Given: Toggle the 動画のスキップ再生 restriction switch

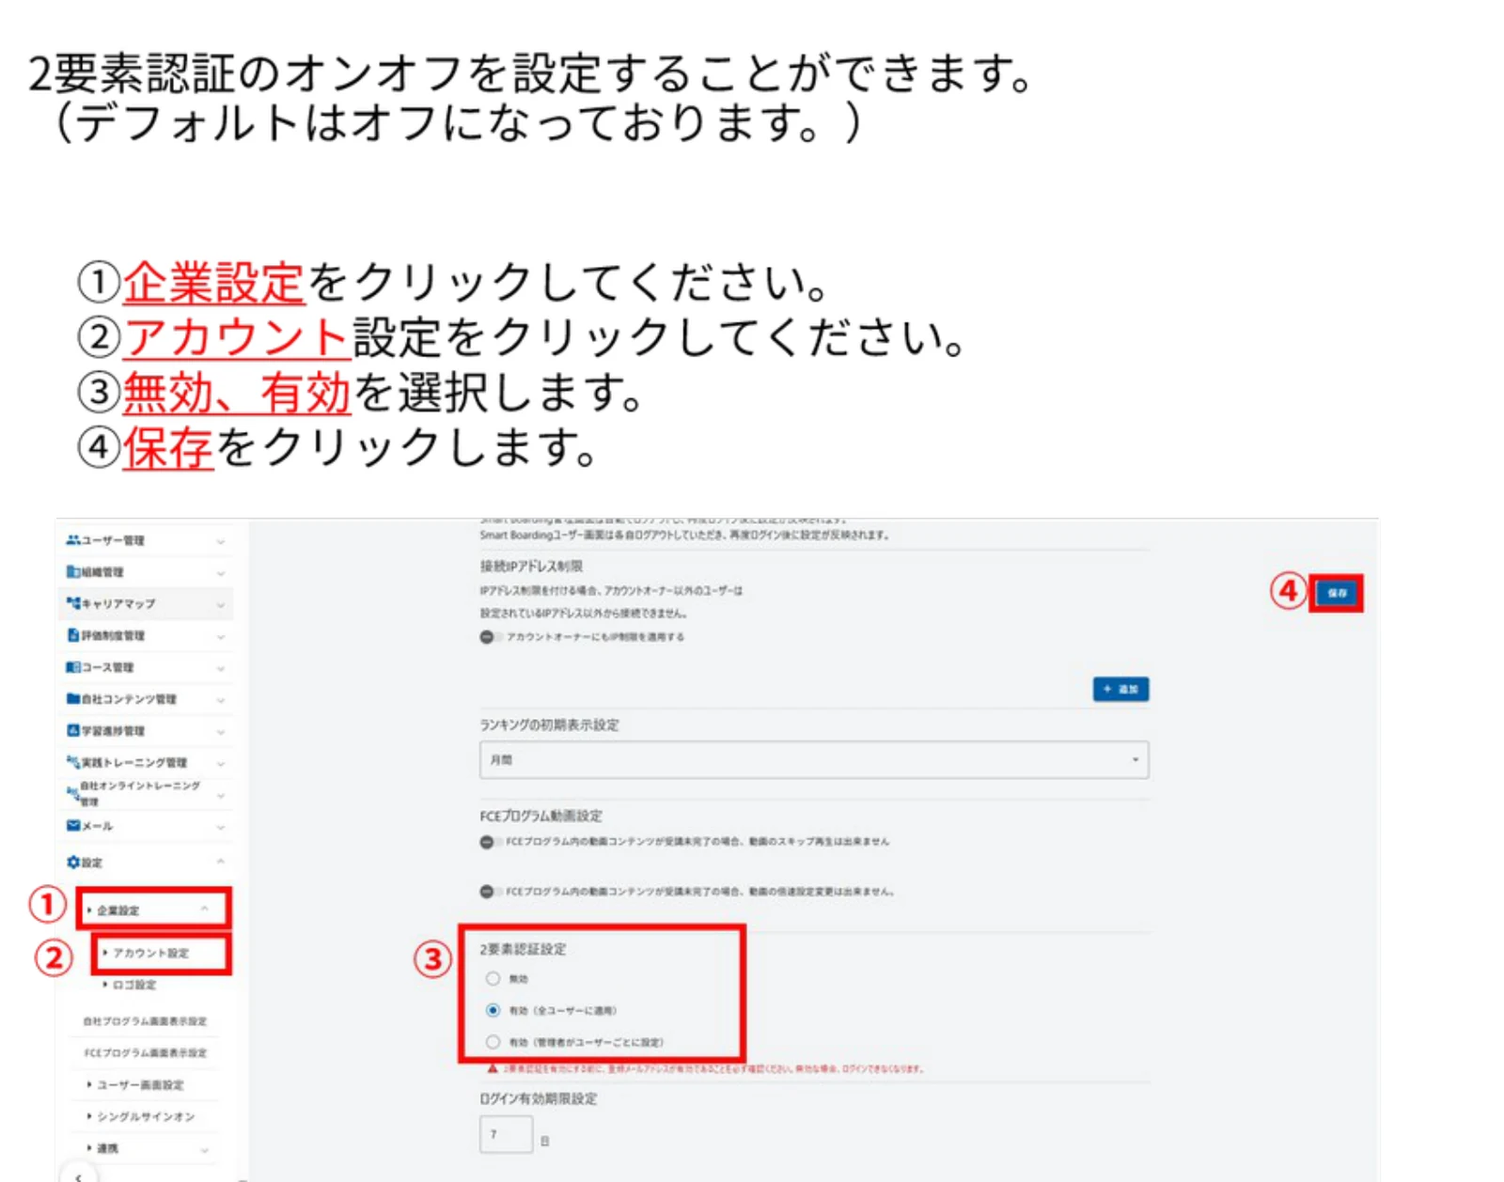Looking at the screenshot, I should 490,842.
